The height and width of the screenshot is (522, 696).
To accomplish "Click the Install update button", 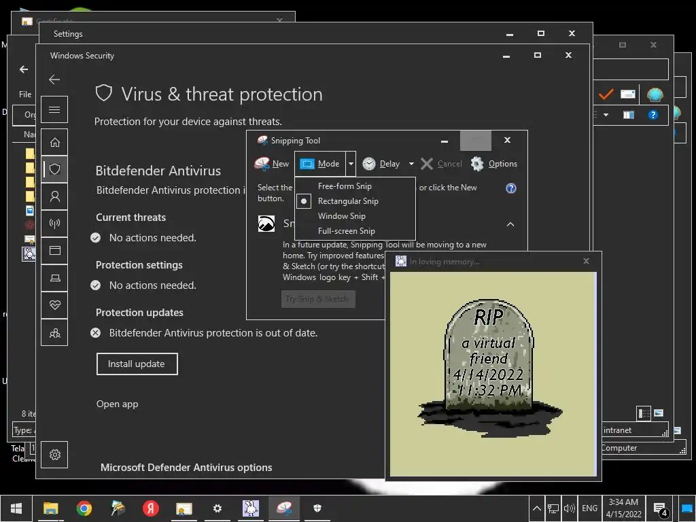I will 137,364.
